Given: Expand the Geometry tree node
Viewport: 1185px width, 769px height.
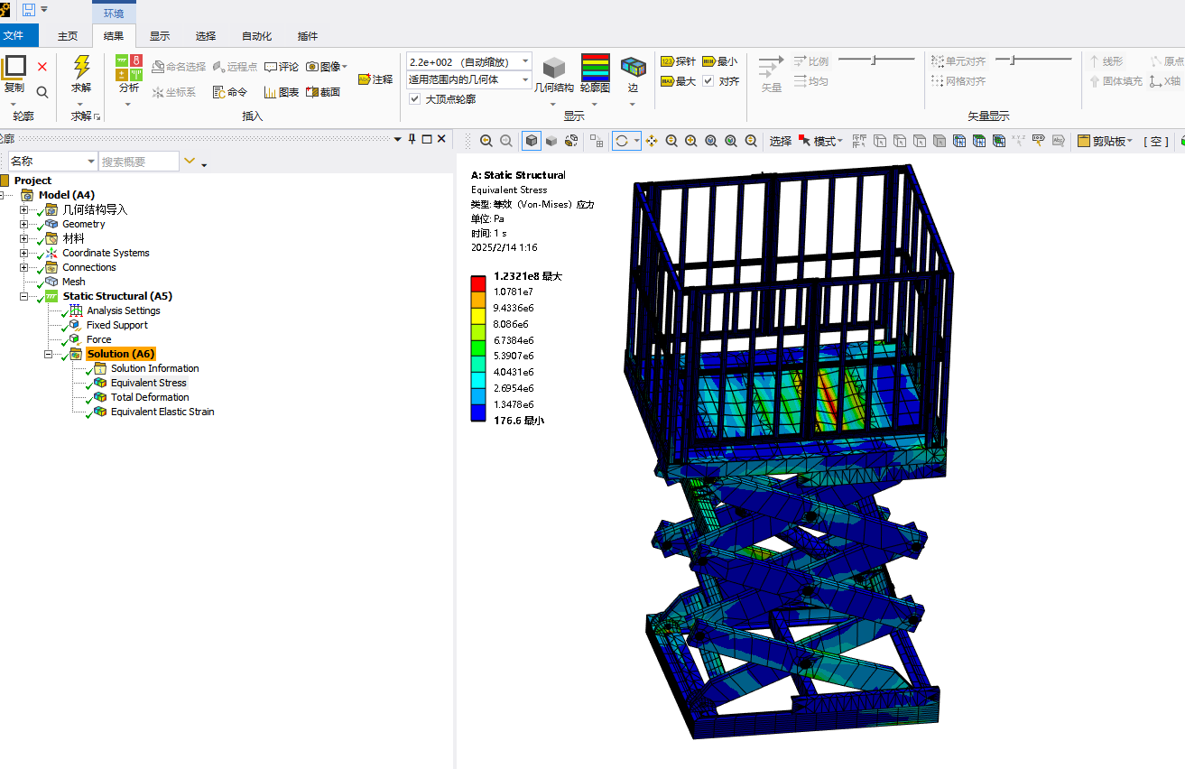Looking at the screenshot, I should click(24, 224).
